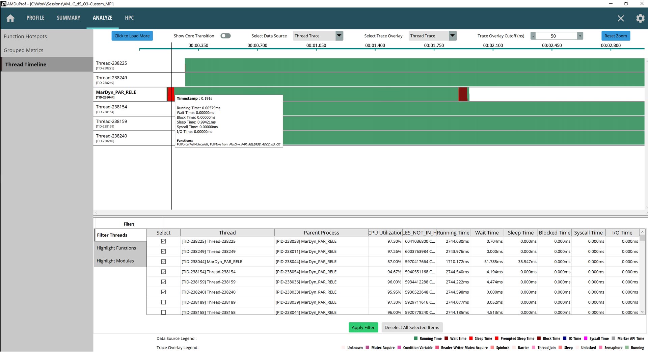The image size is (648, 352).
Task: Select Filter Threads filter tab
Action: [x=120, y=235]
